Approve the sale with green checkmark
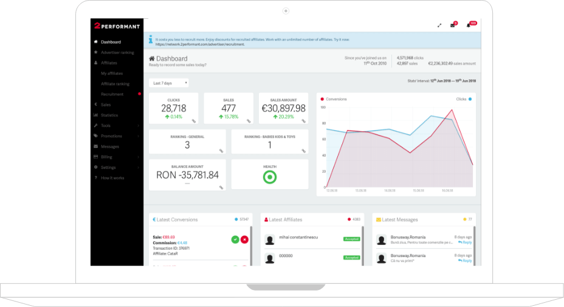564x307 pixels. (235, 240)
